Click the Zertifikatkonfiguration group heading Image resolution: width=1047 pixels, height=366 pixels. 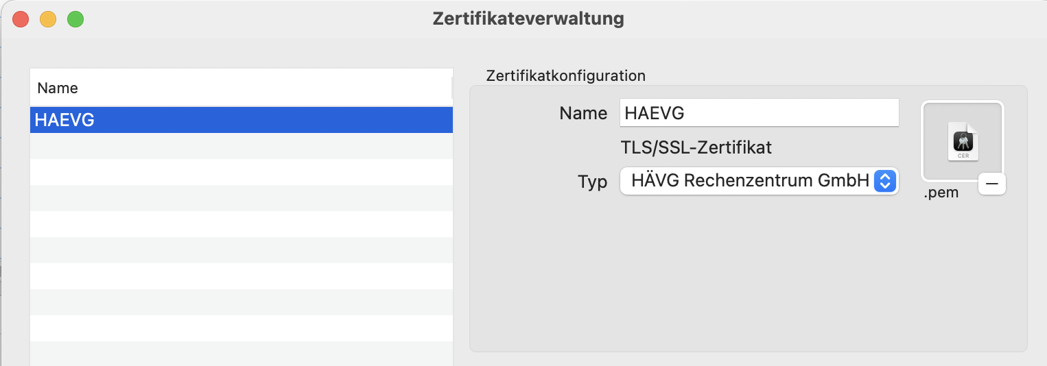click(565, 75)
